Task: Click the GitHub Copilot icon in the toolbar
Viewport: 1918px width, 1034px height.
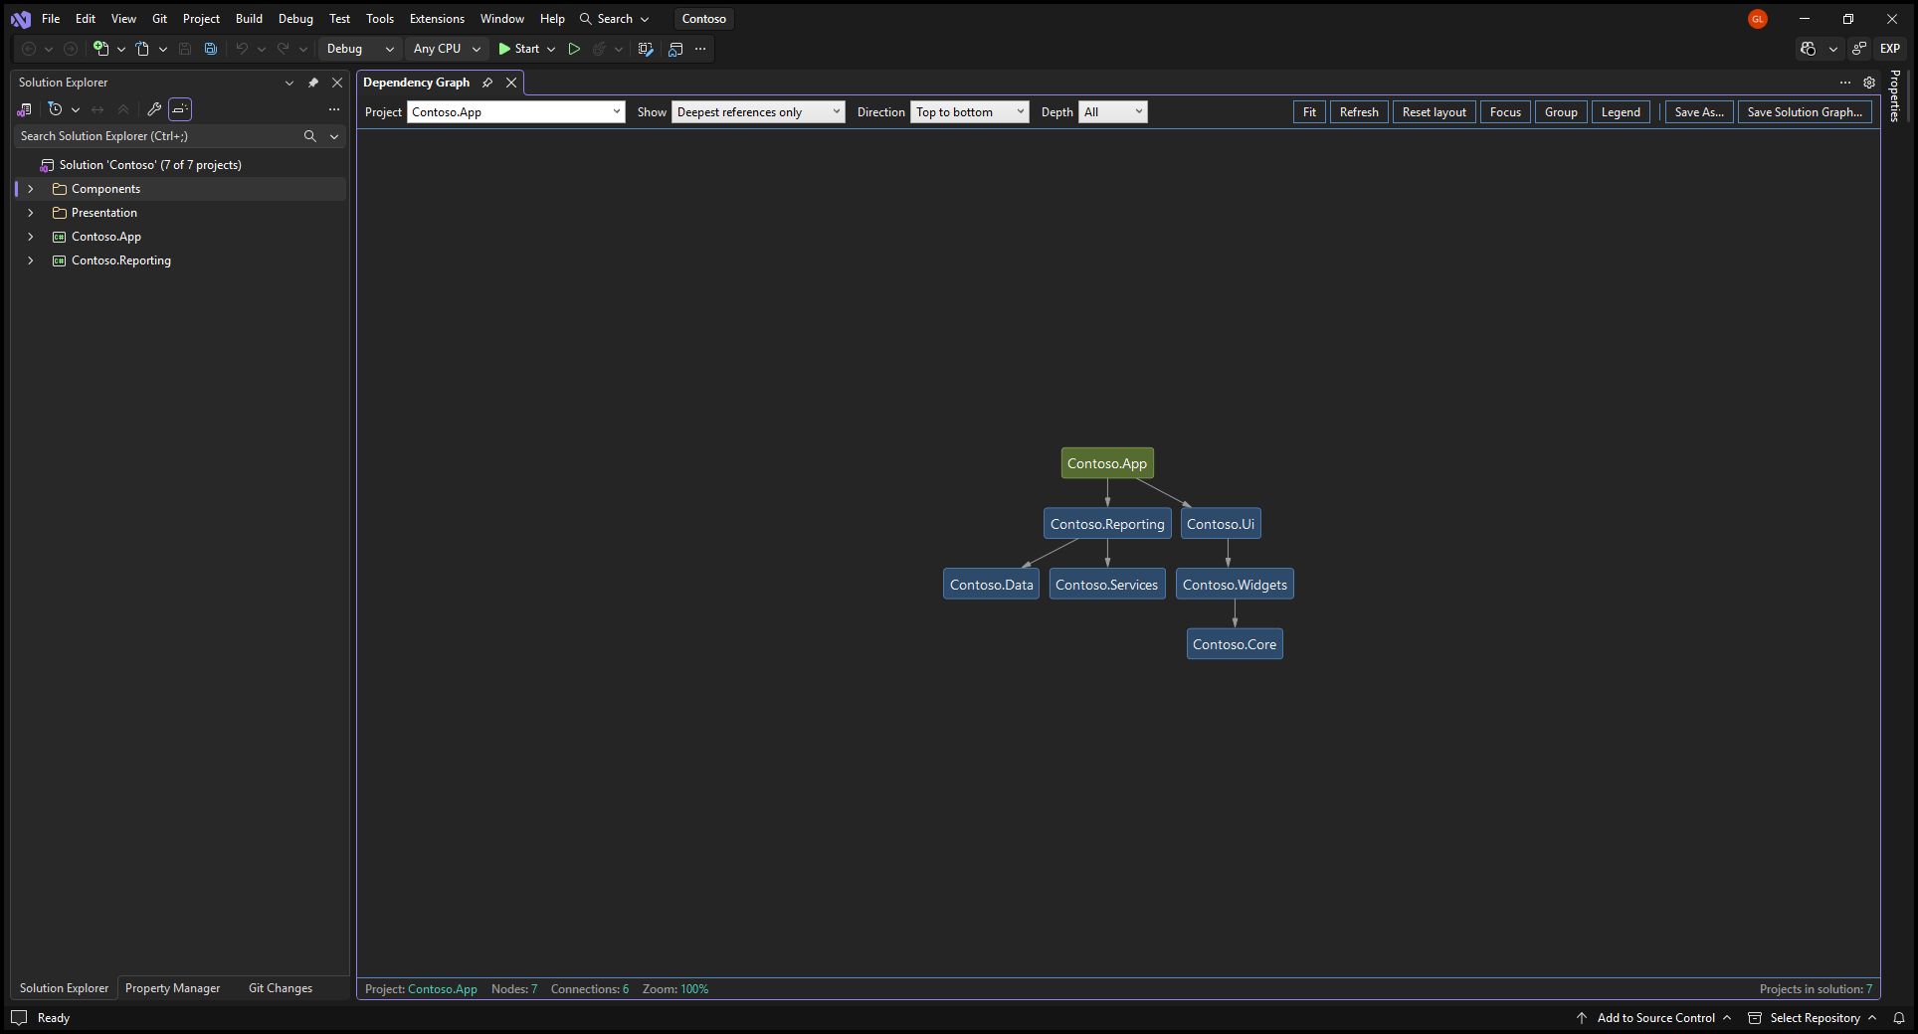Action: 1809,49
